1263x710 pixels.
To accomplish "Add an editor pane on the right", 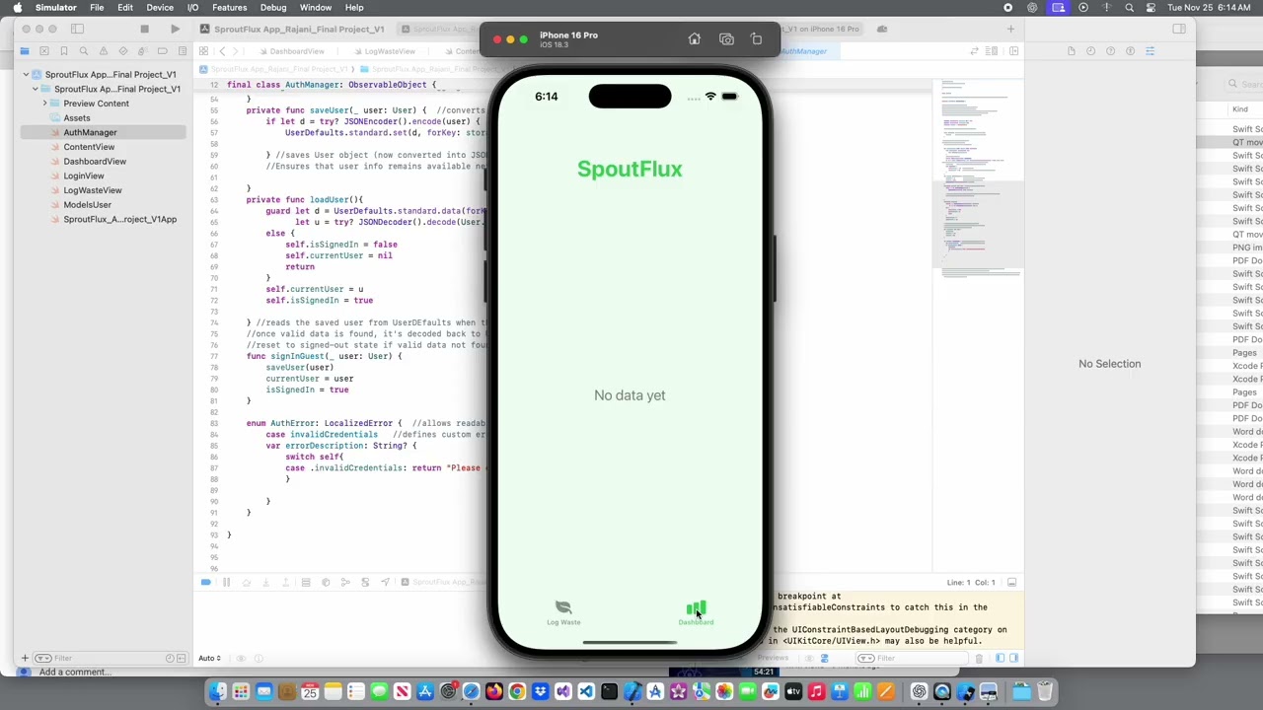I will (x=1013, y=51).
